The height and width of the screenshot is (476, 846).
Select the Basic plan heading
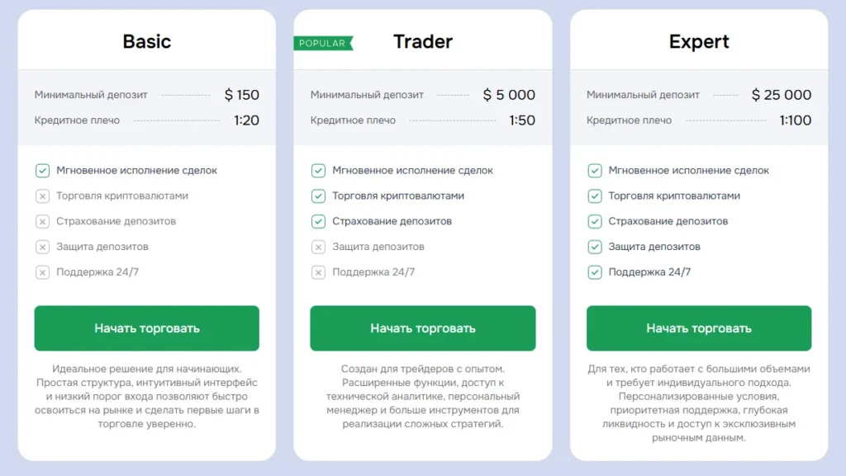click(147, 41)
